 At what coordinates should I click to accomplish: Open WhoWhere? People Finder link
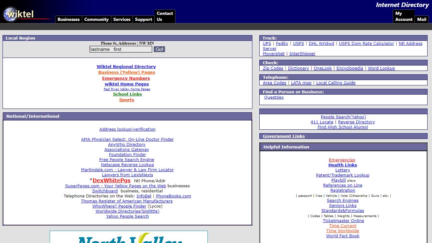tap(120, 206)
